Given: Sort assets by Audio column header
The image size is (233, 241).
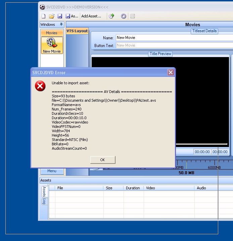Looking at the screenshot, I should pyautogui.click(x=214, y=188).
